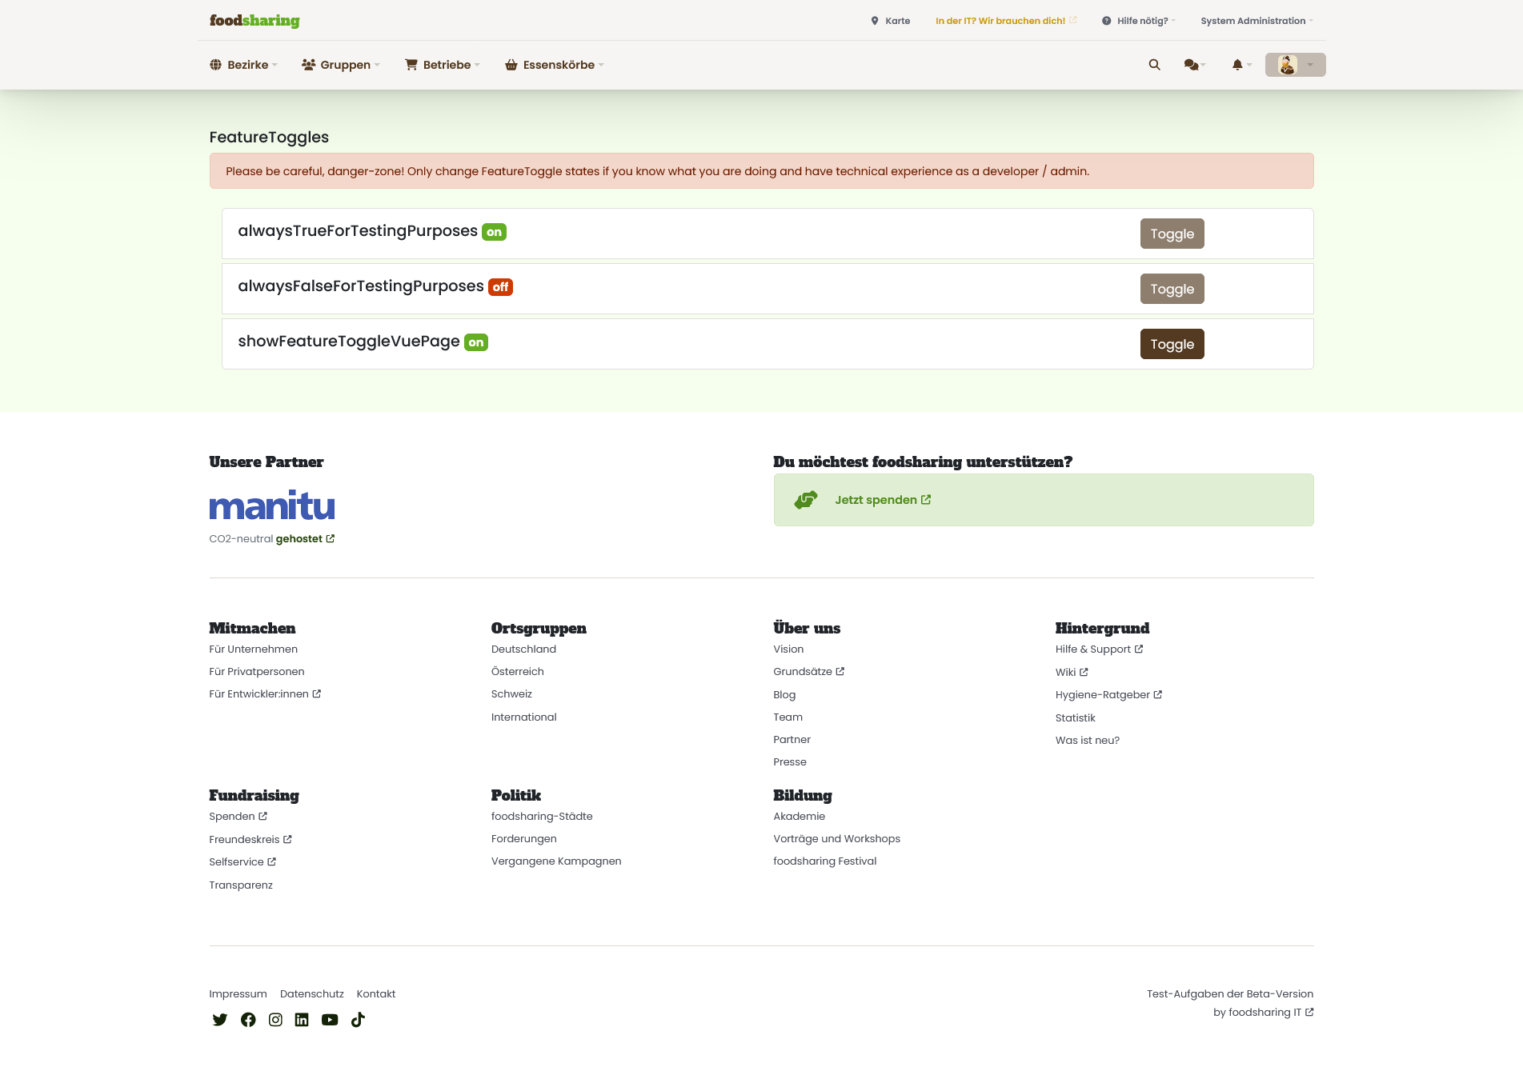The height and width of the screenshot is (1075, 1523).
Task: Open the Hilfe nötig? dropdown
Action: tap(1139, 21)
